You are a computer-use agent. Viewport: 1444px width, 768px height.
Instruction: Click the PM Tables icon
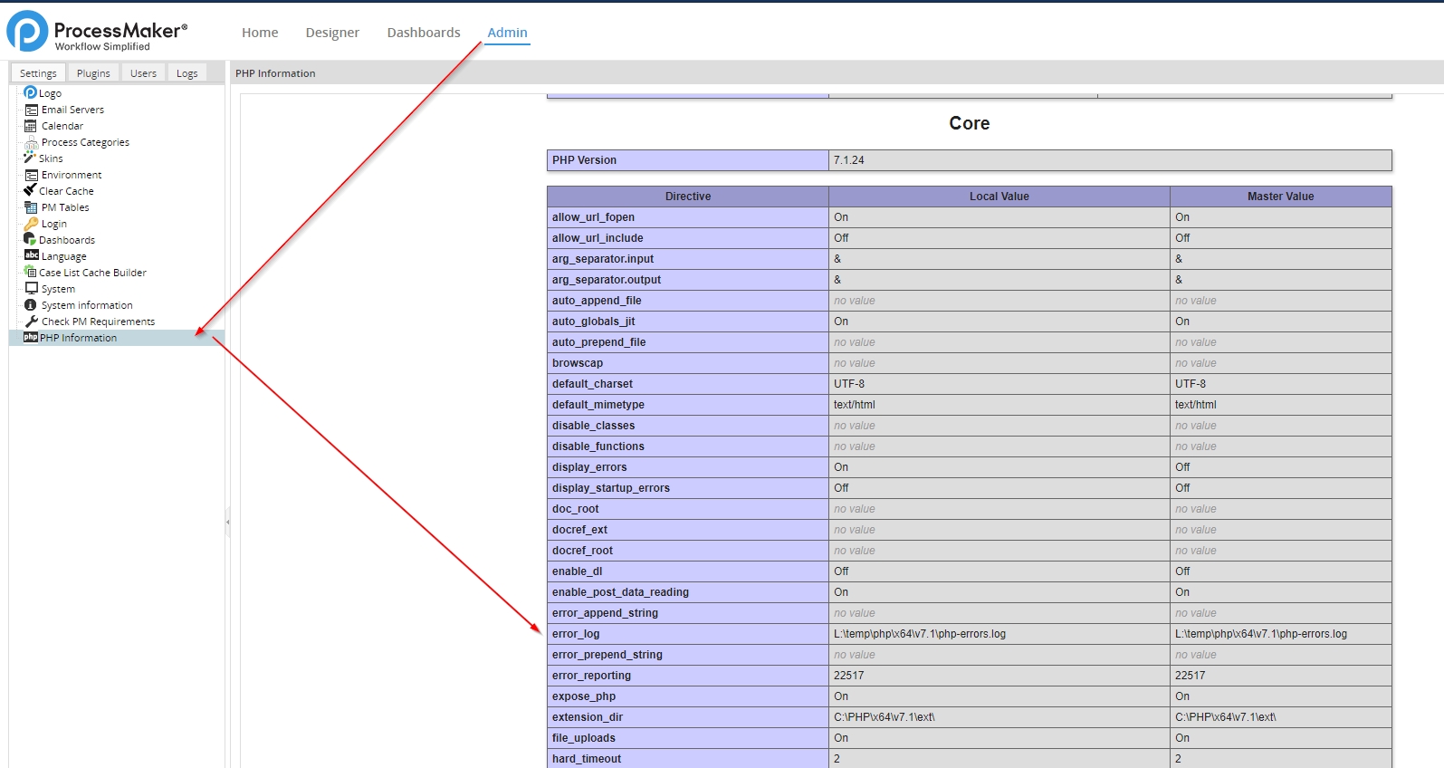[x=31, y=207]
